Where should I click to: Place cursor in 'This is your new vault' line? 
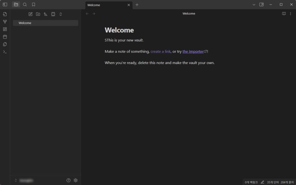(x=124, y=40)
